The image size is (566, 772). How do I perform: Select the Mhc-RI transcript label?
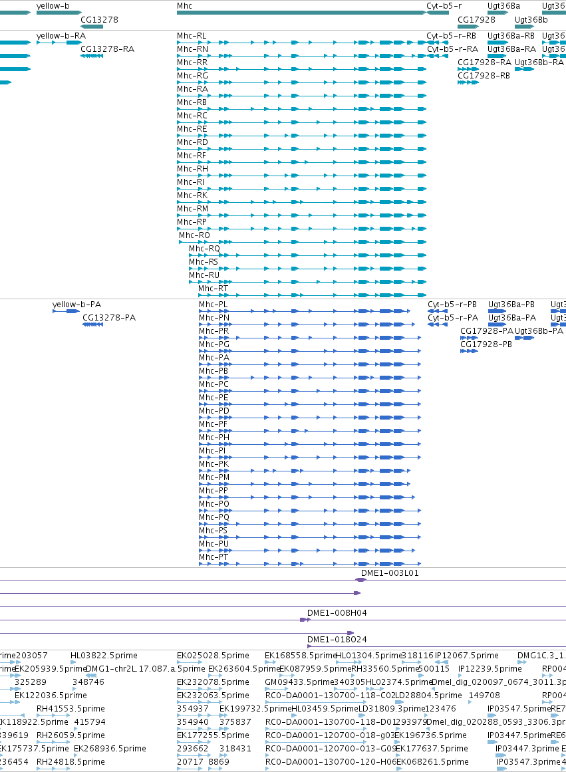[190, 182]
